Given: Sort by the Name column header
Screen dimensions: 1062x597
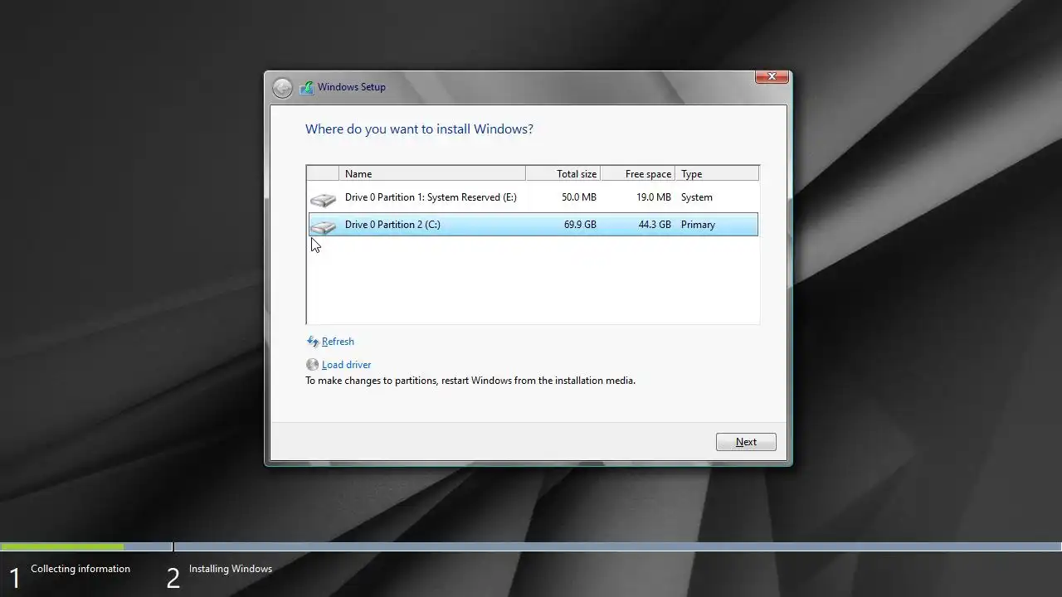Looking at the screenshot, I should (x=432, y=173).
